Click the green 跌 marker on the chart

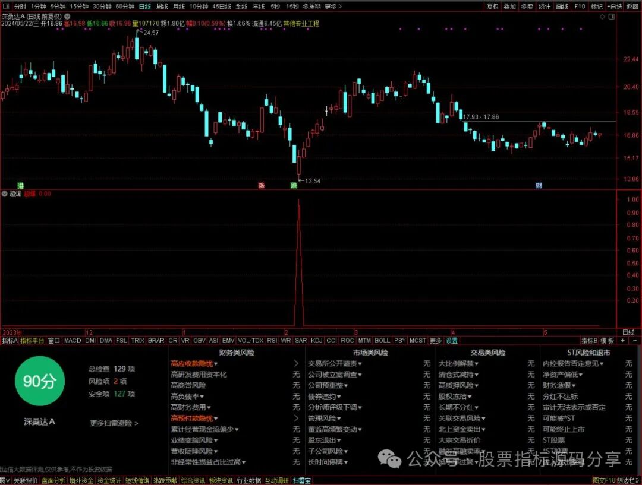point(294,186)
